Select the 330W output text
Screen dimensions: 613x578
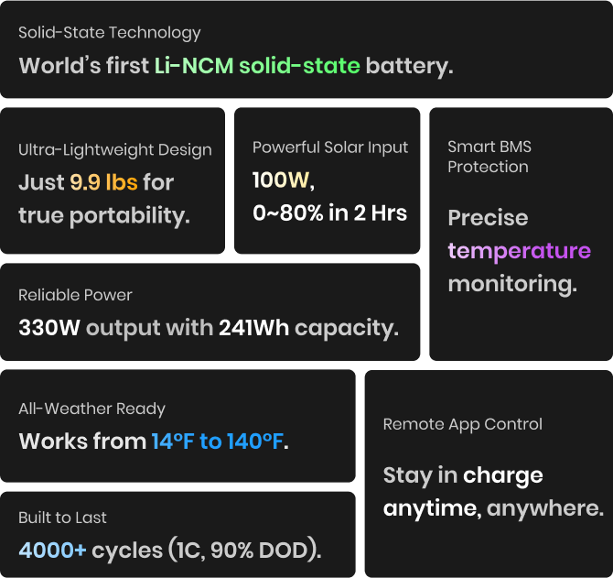[49, 328]
